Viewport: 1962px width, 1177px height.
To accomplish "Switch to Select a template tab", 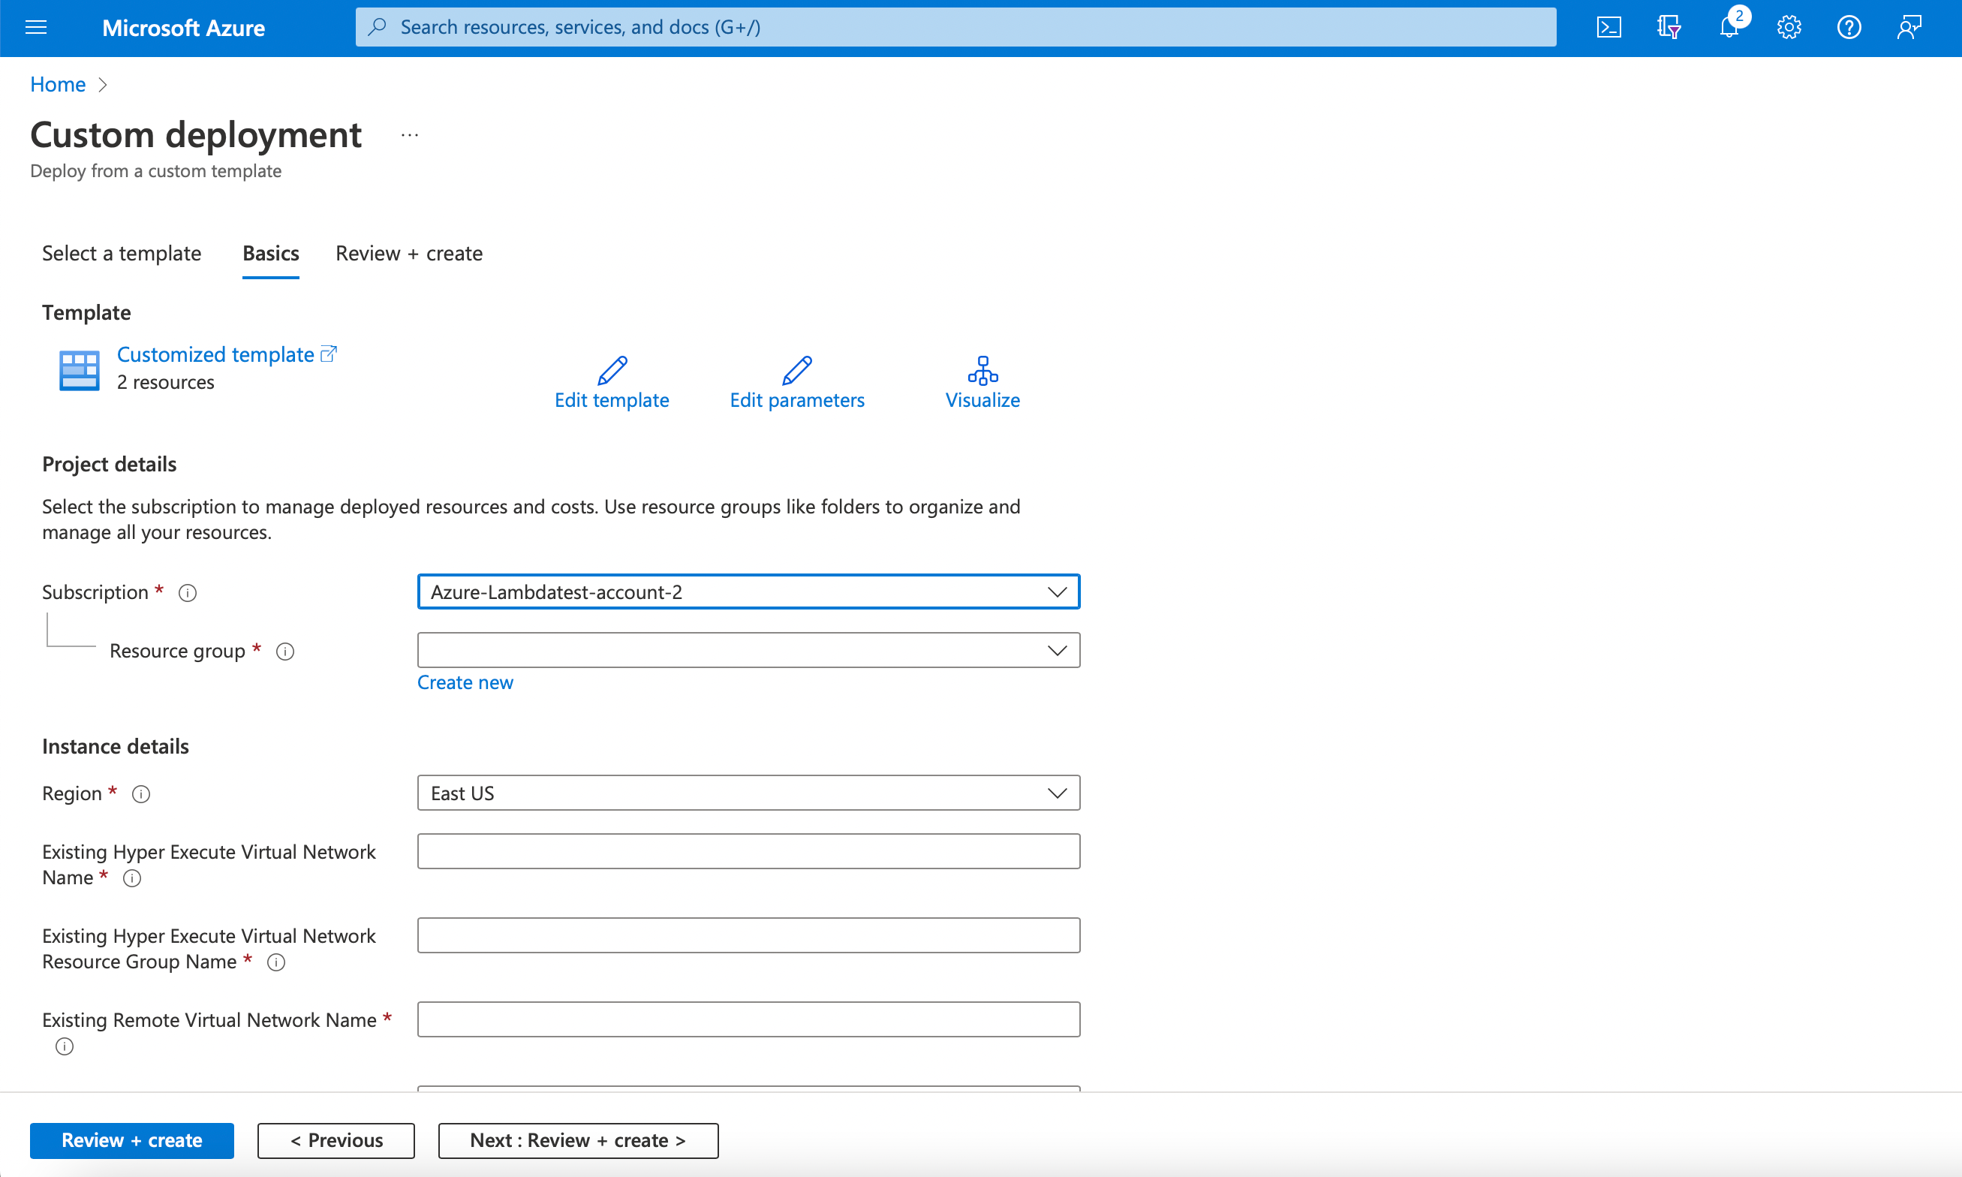I will tap(122, 253).
